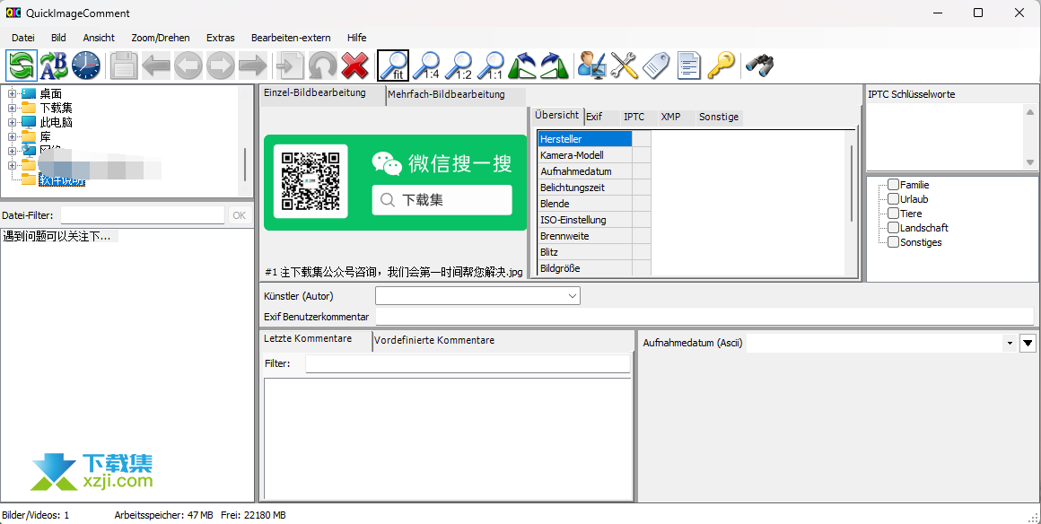Rotate image left with the toolbar icon
Viewport: 1041px width, 524px height.
click(522, 65)
